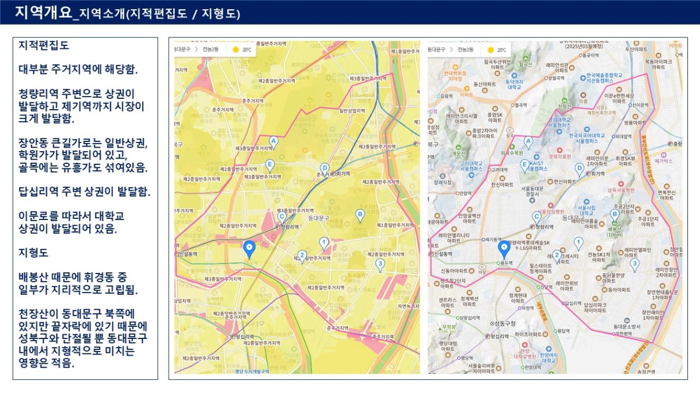The image size is (700, 393).
Task: Click the 지적편집도 heading in the text panel
Action: coord(44,45)
